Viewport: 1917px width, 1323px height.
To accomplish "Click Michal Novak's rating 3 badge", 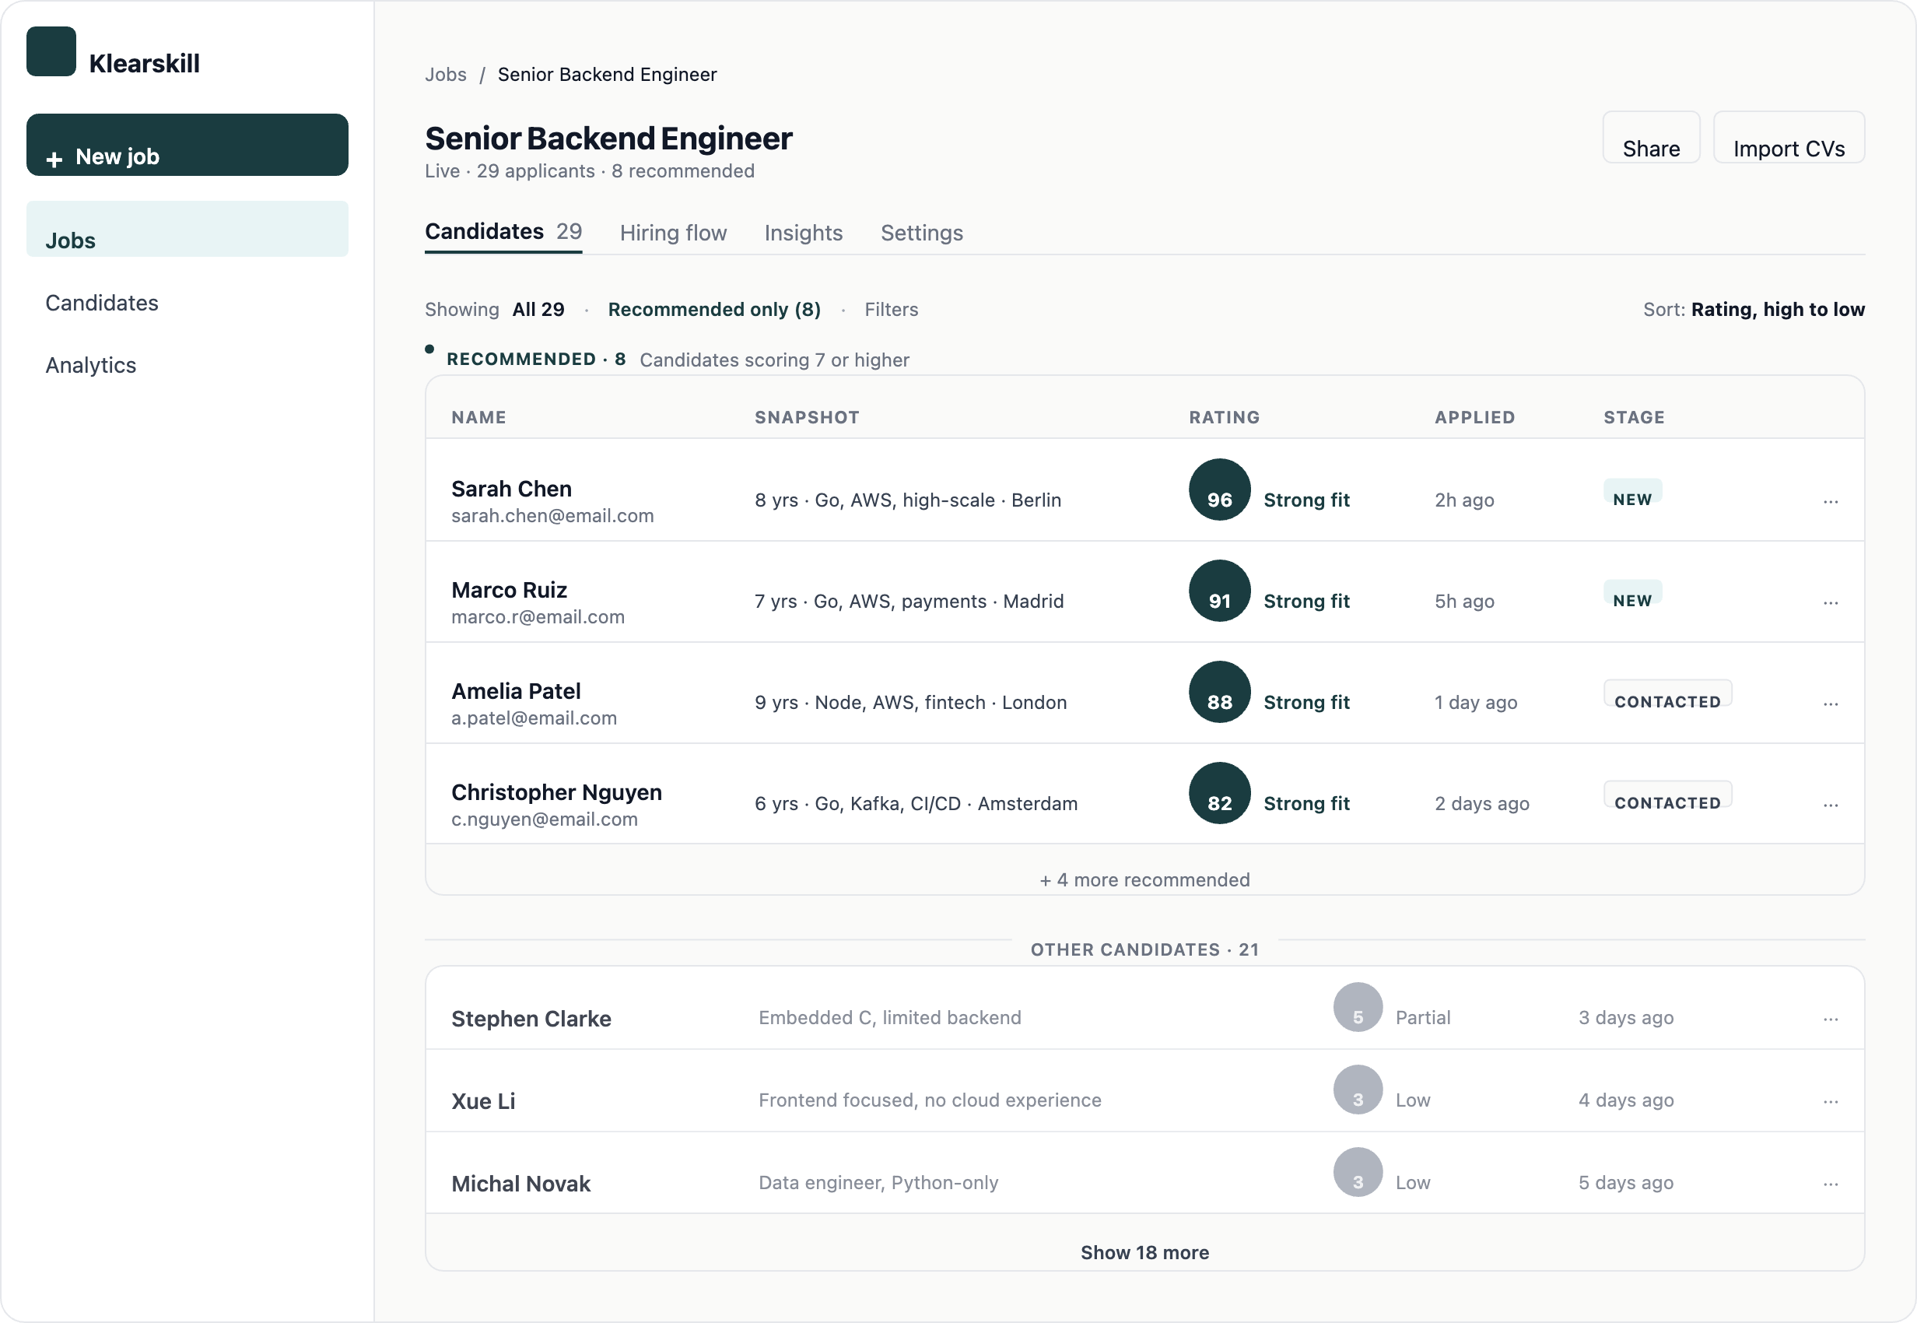I will (x=1358, y=1172).
